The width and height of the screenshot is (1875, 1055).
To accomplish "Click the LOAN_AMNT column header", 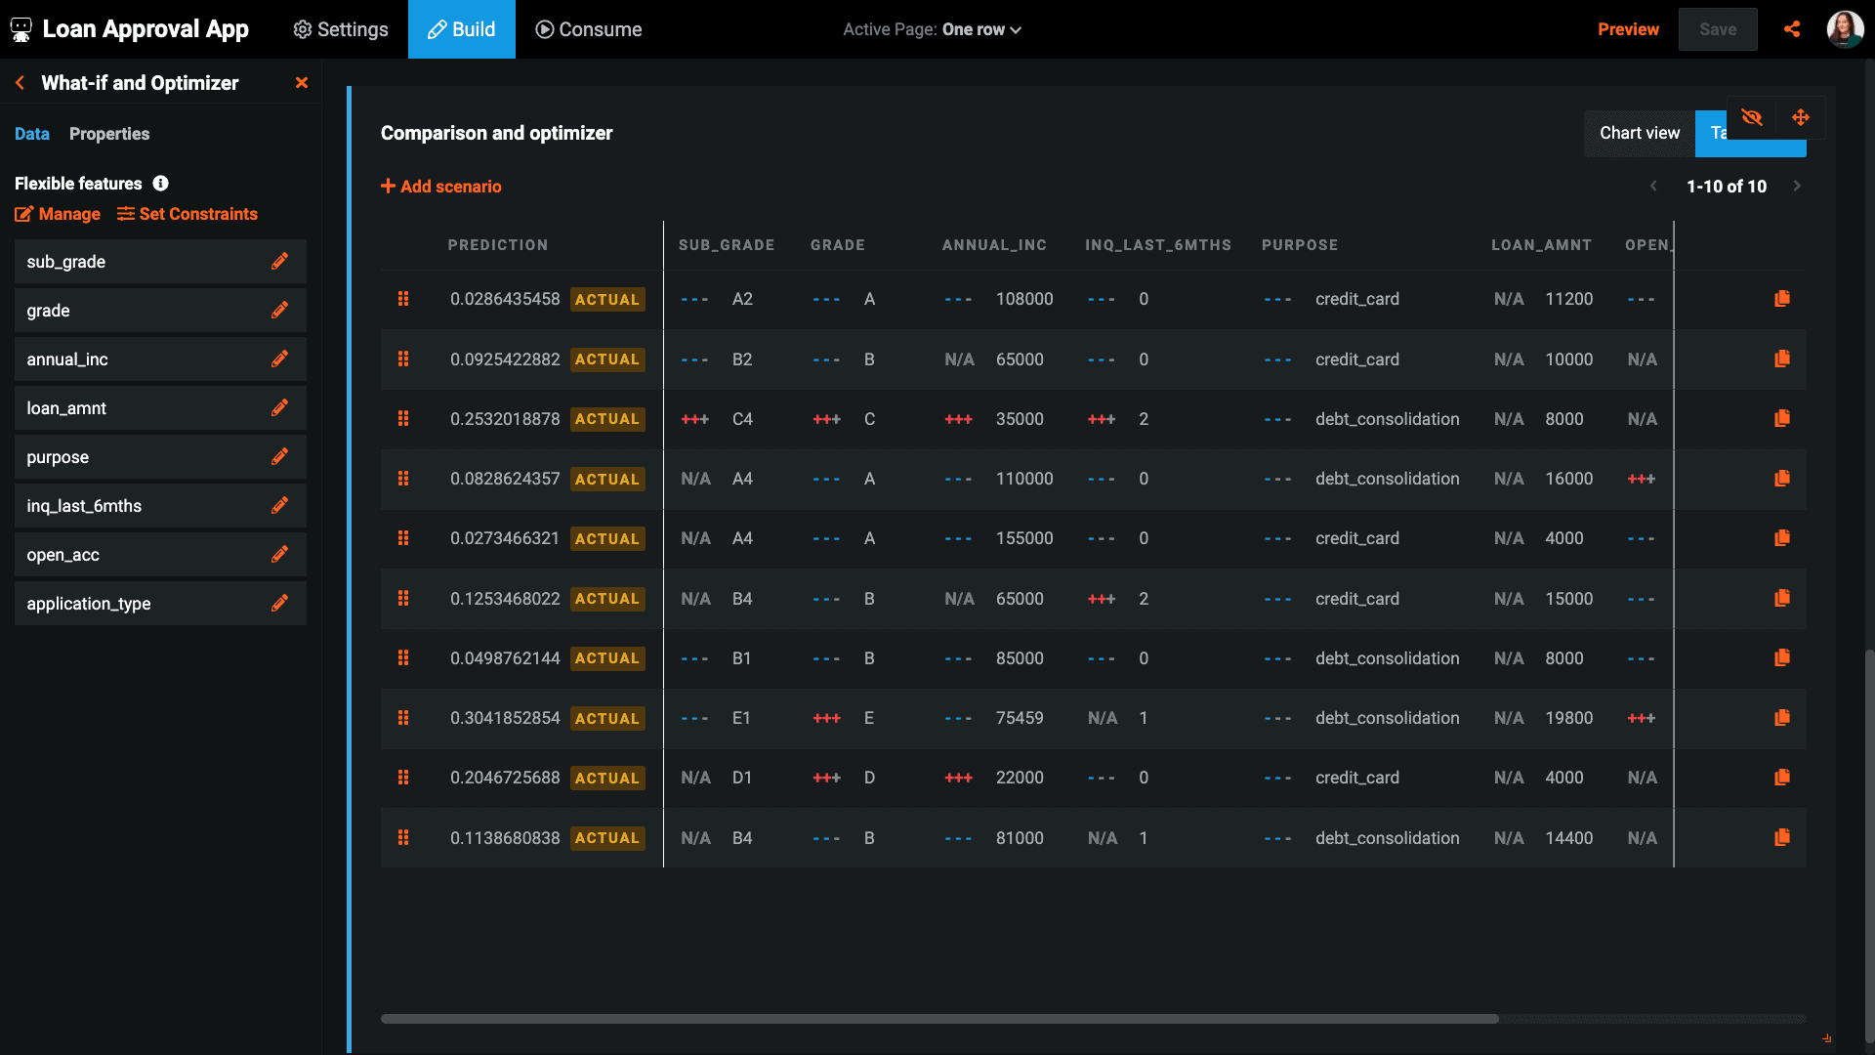I will click(1541, 245).
